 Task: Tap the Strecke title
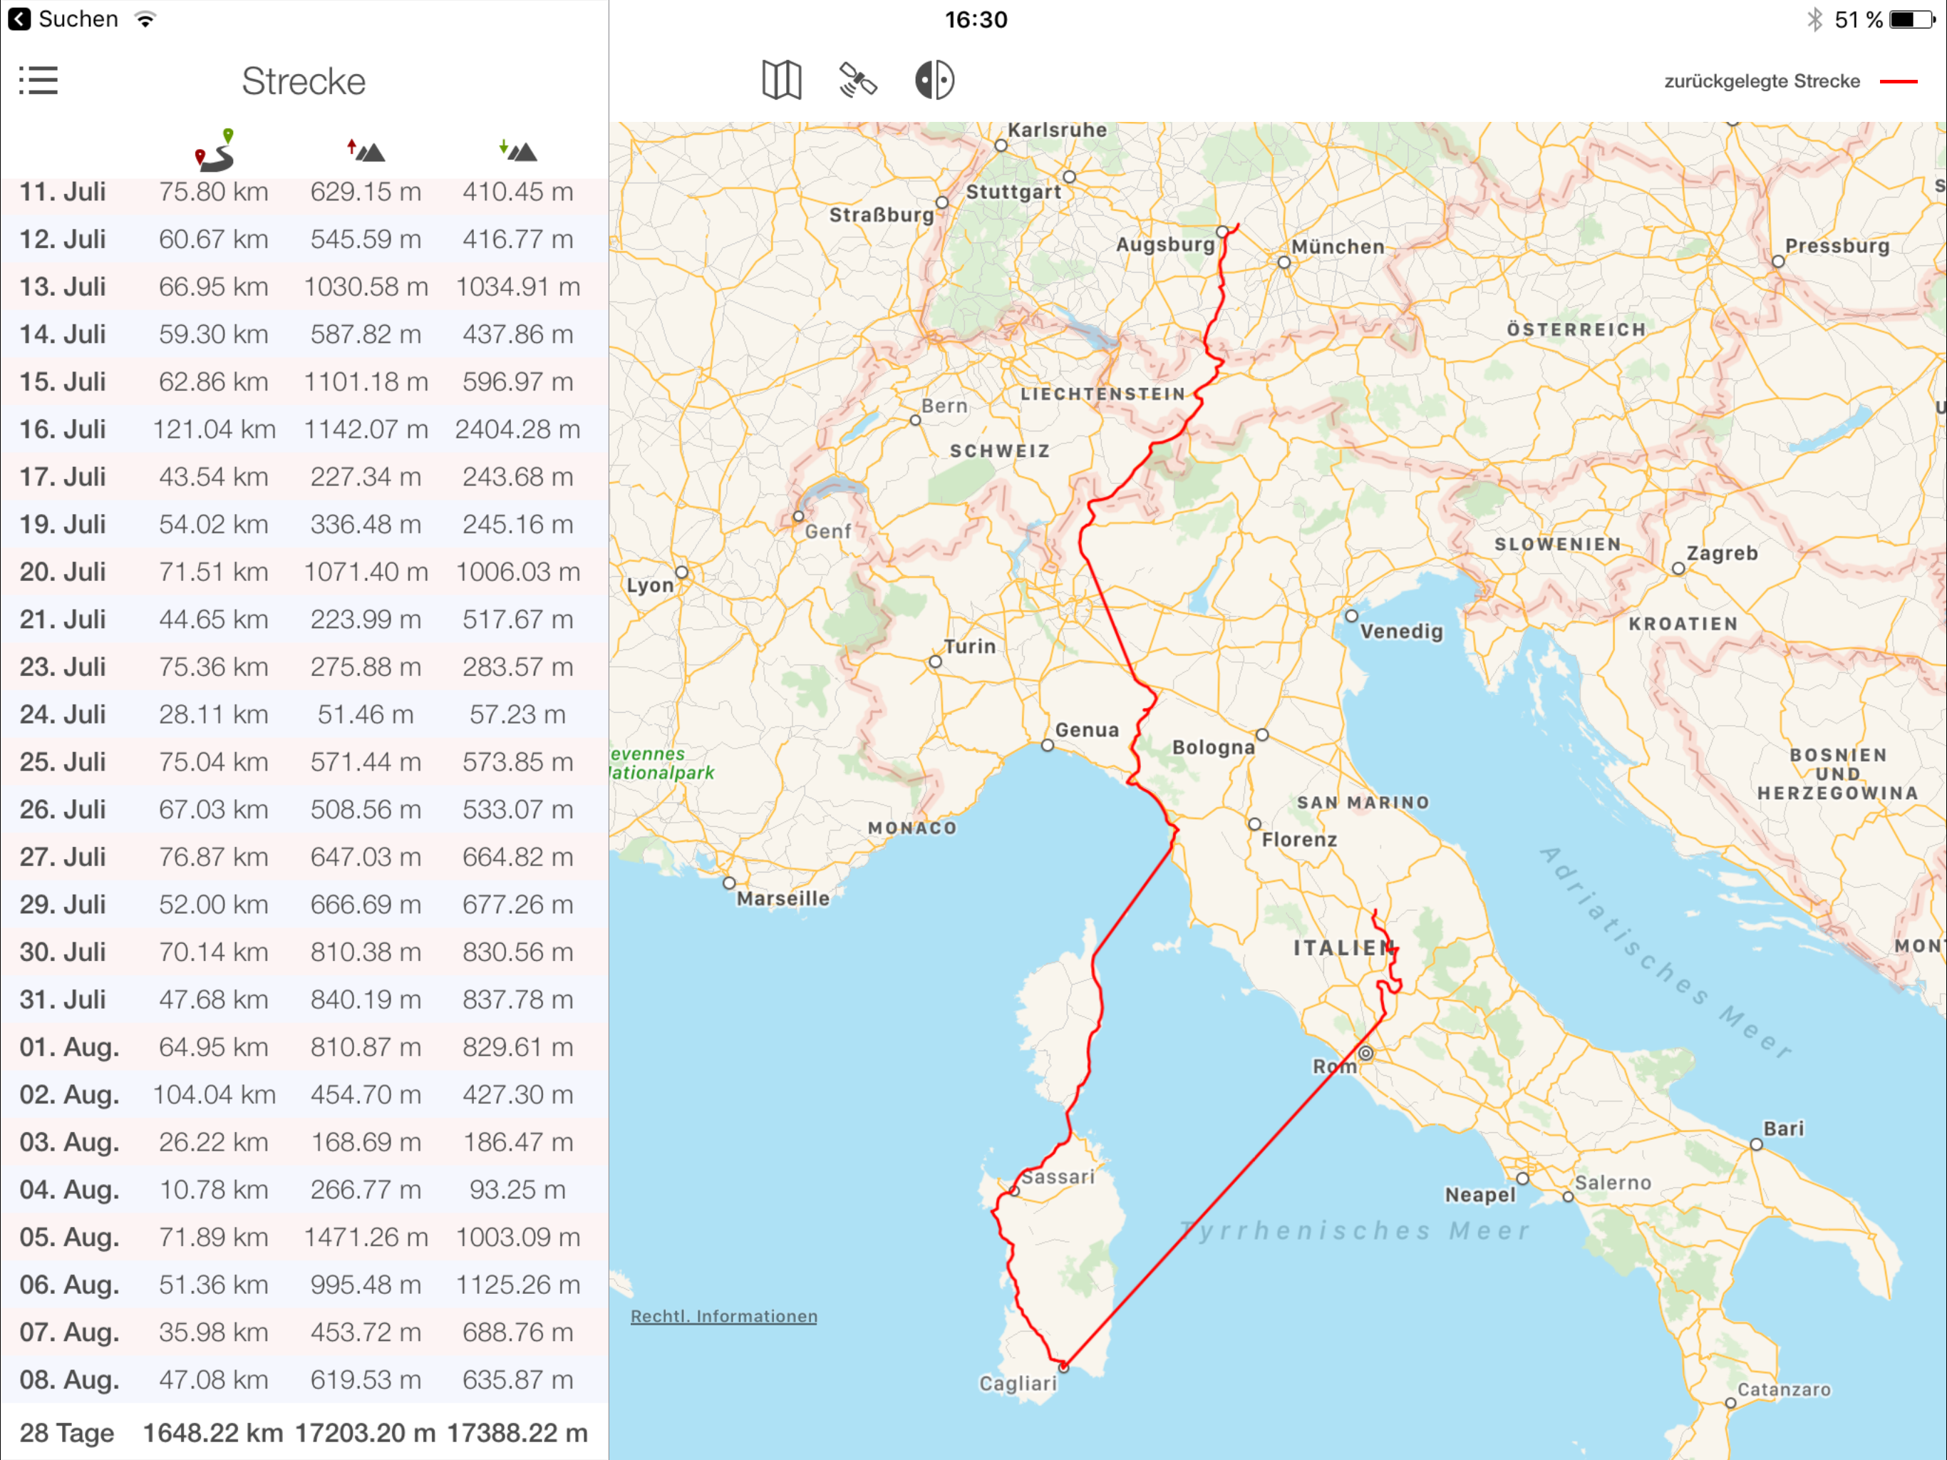coord(304,81)
